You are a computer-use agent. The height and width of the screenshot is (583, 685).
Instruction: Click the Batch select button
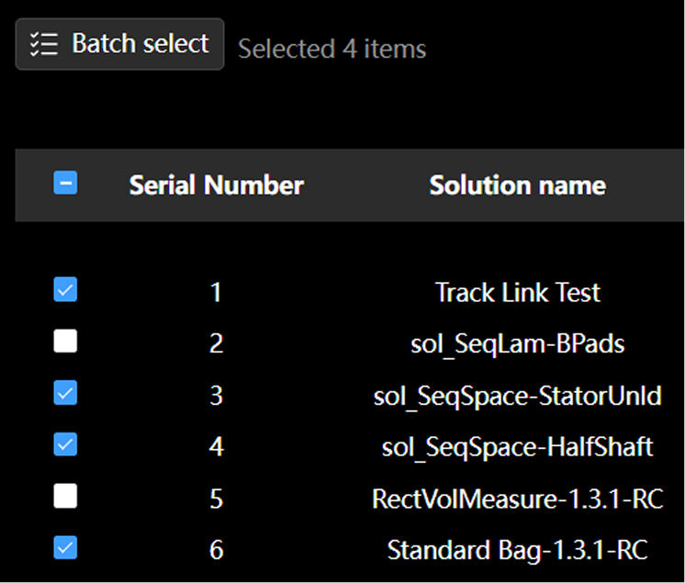119,44
